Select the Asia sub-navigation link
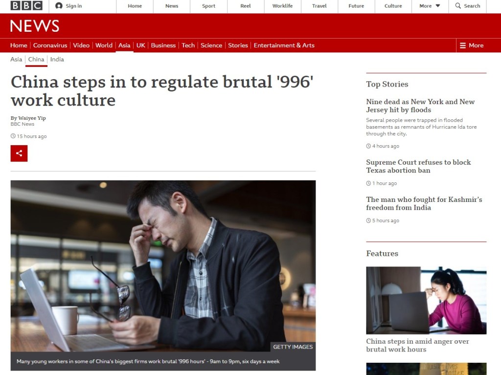 click(16, 59)
